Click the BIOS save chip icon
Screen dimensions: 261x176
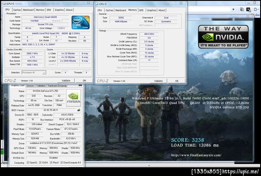tap(79, 110)
